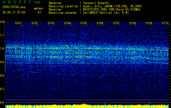Click the meteor count 67
The height and width of the screenshot is (108, 171).
click(x=39, y=12)
